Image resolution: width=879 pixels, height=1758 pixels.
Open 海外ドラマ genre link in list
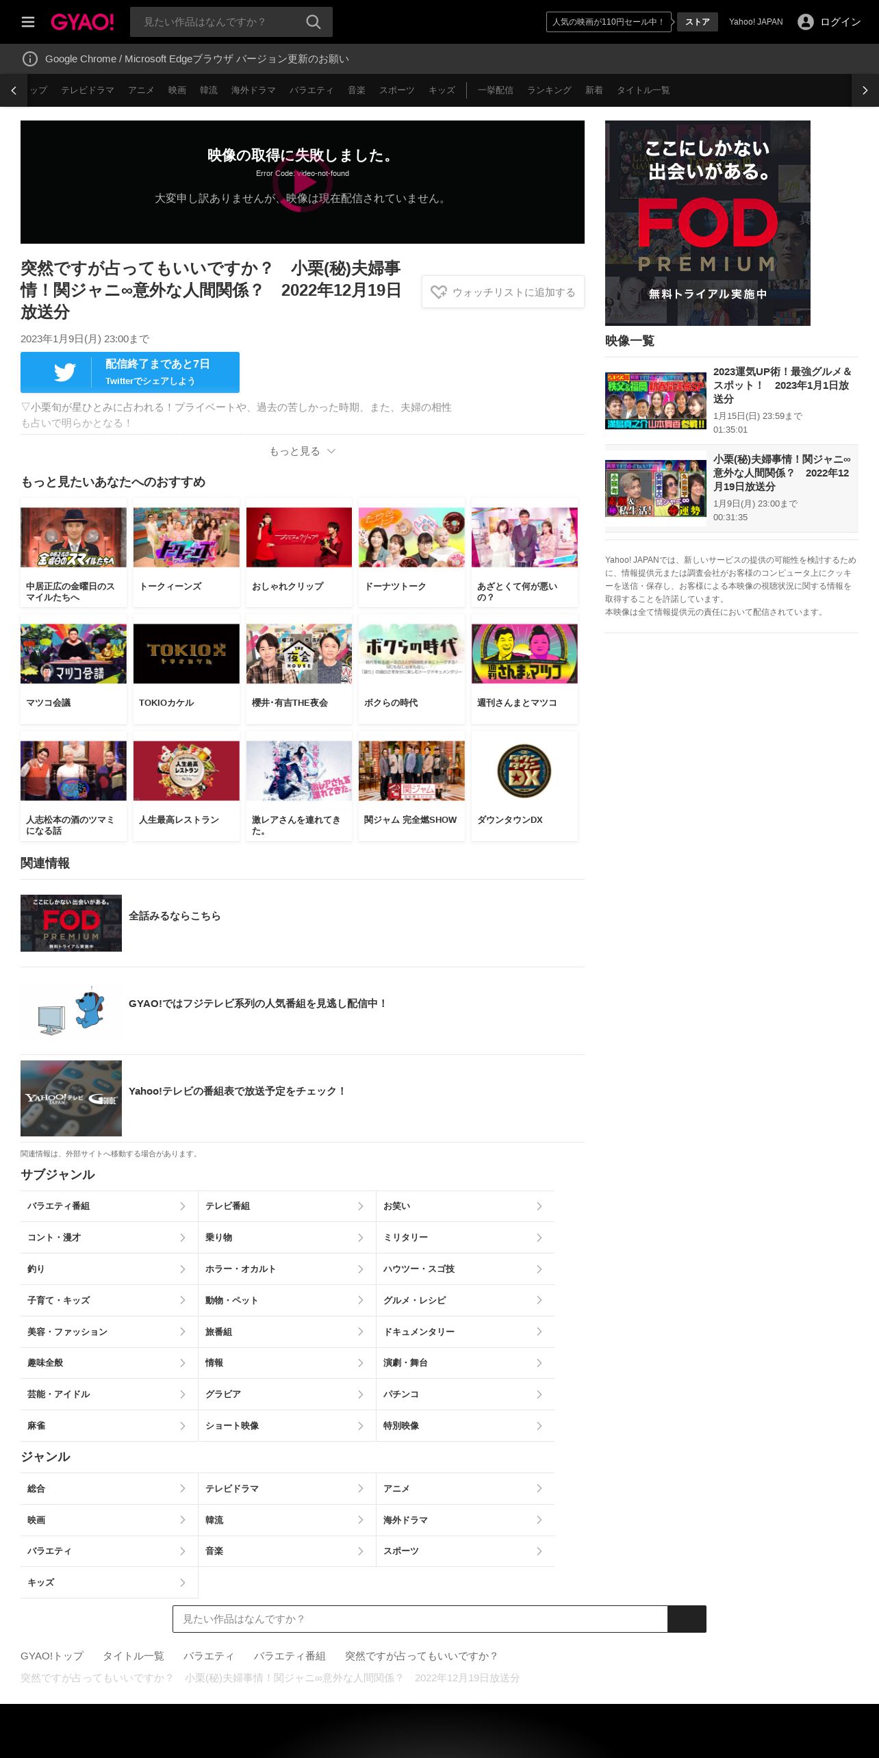466,1520
